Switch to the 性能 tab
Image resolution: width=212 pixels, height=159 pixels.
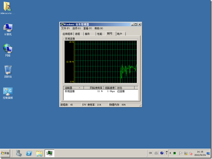click(x=101, y=34)
